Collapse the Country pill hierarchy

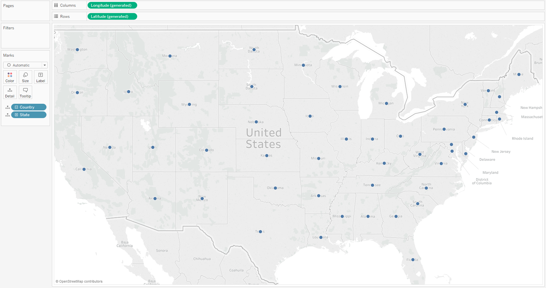coord(16,107)
